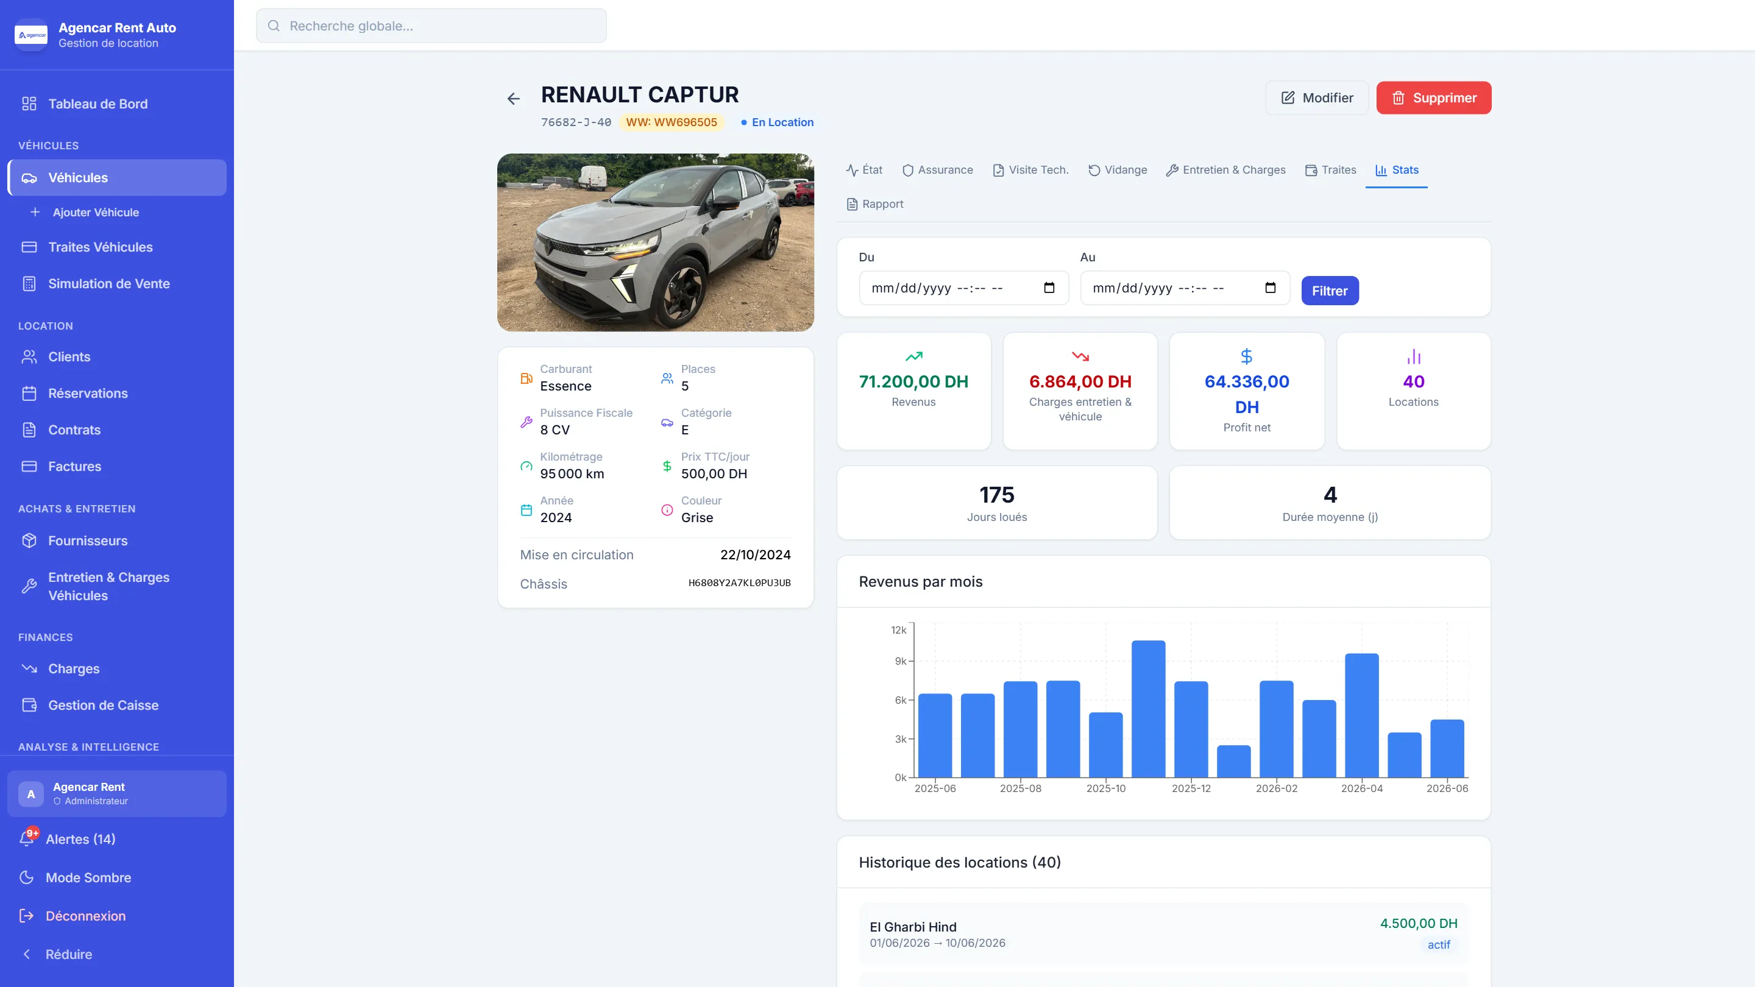1755x987 pixels.
Task: Open Simulation de Vente
Action: click(116, 283)
